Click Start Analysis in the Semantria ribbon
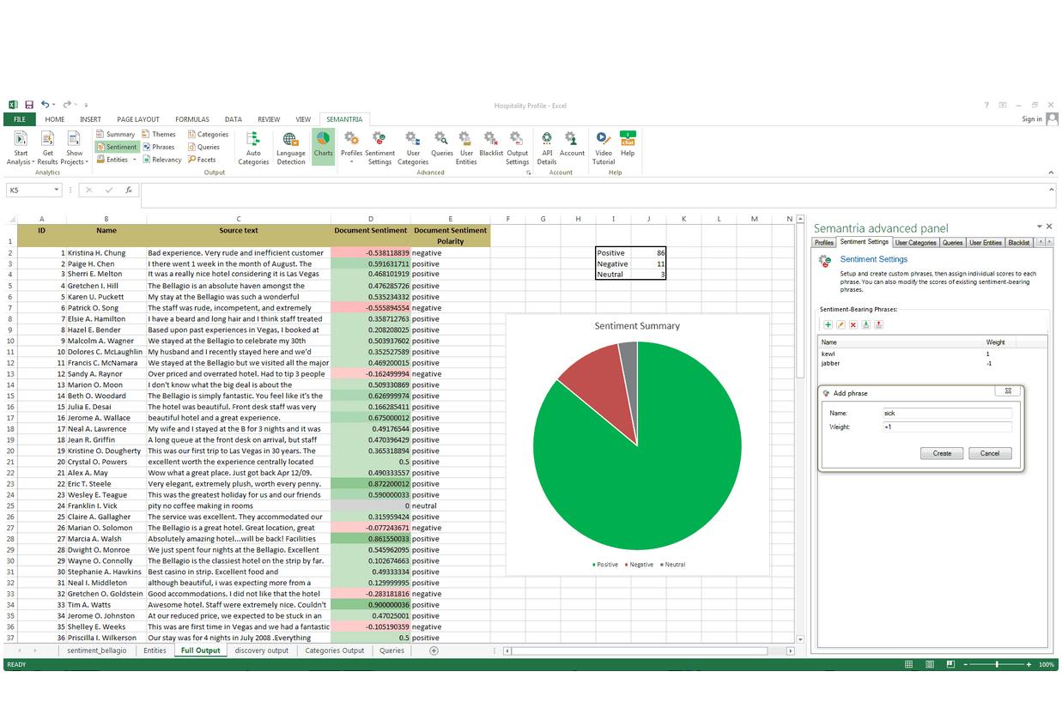1062x708 pixels. coord(21,148)
